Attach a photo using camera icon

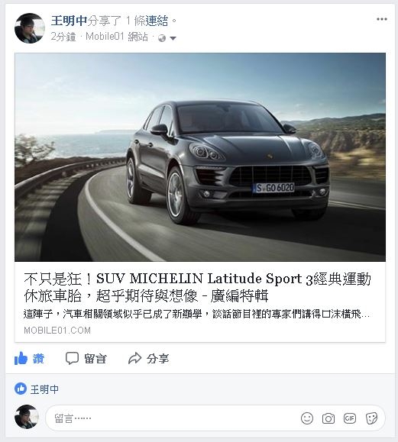coord(328,418)
